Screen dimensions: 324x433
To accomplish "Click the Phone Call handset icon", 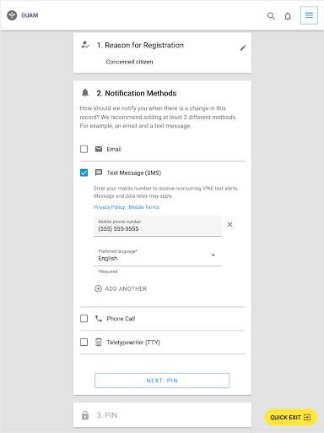I will pyautogui.click(x=99, y=319).
